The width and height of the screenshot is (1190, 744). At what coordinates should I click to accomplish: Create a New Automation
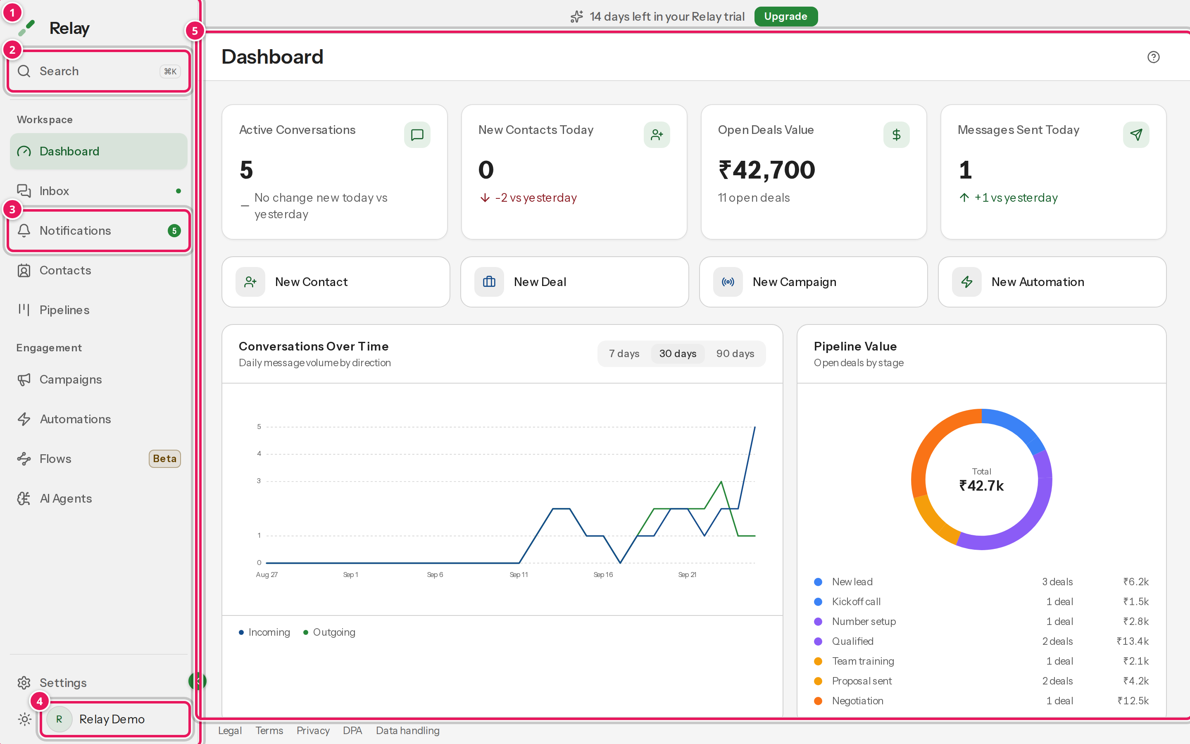click(x=1052, y=282)
